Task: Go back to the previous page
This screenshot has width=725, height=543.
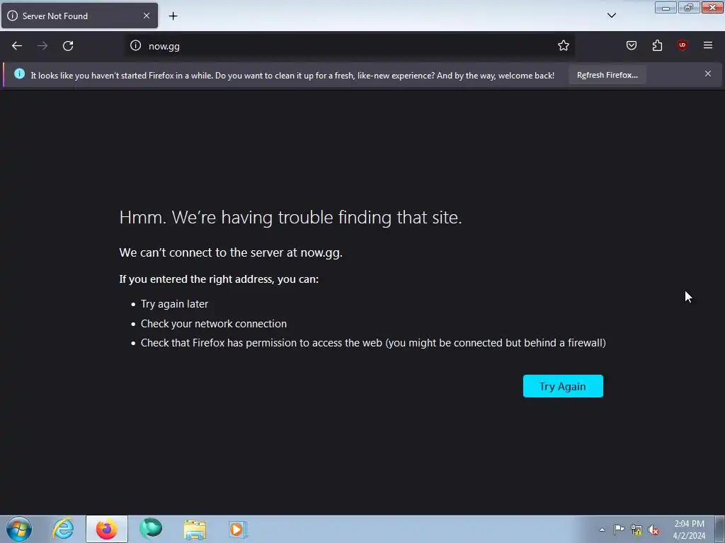Action: [17, 46]
